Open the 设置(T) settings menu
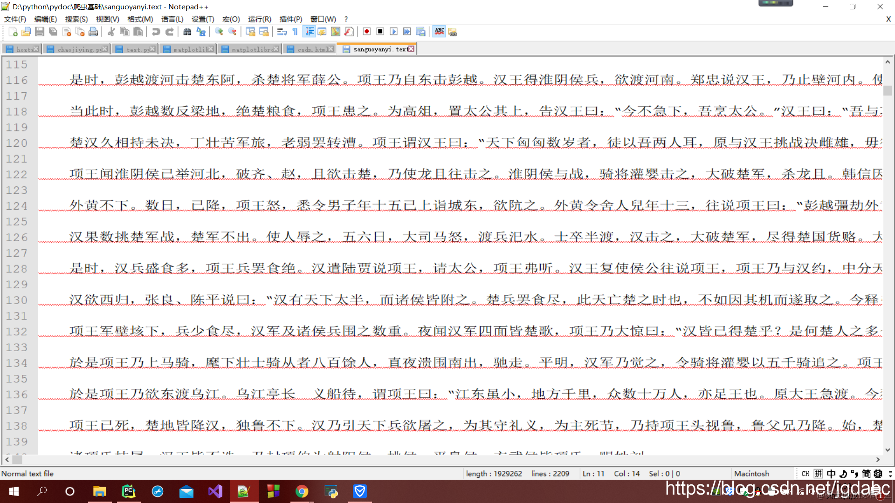The width and height of the screenshot is (895, 503). (203, 19)
